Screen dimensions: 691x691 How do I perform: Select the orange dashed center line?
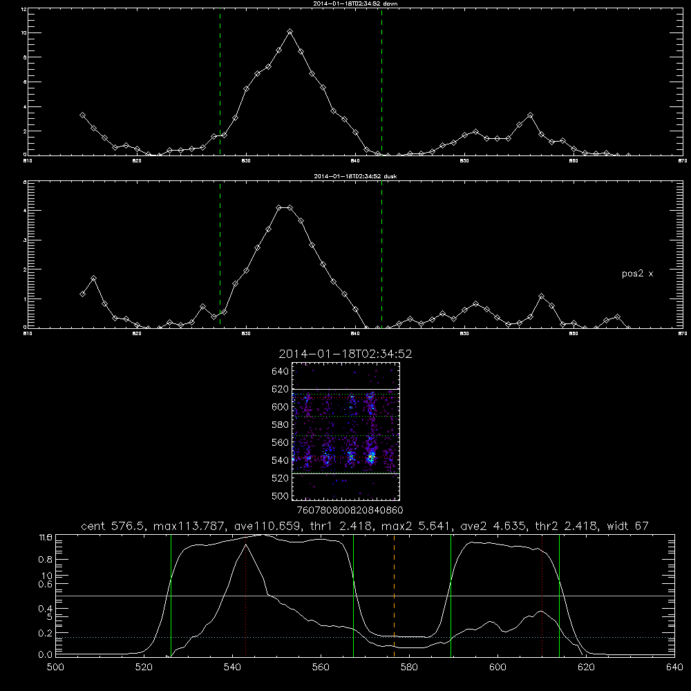click(x=394, y=595)
